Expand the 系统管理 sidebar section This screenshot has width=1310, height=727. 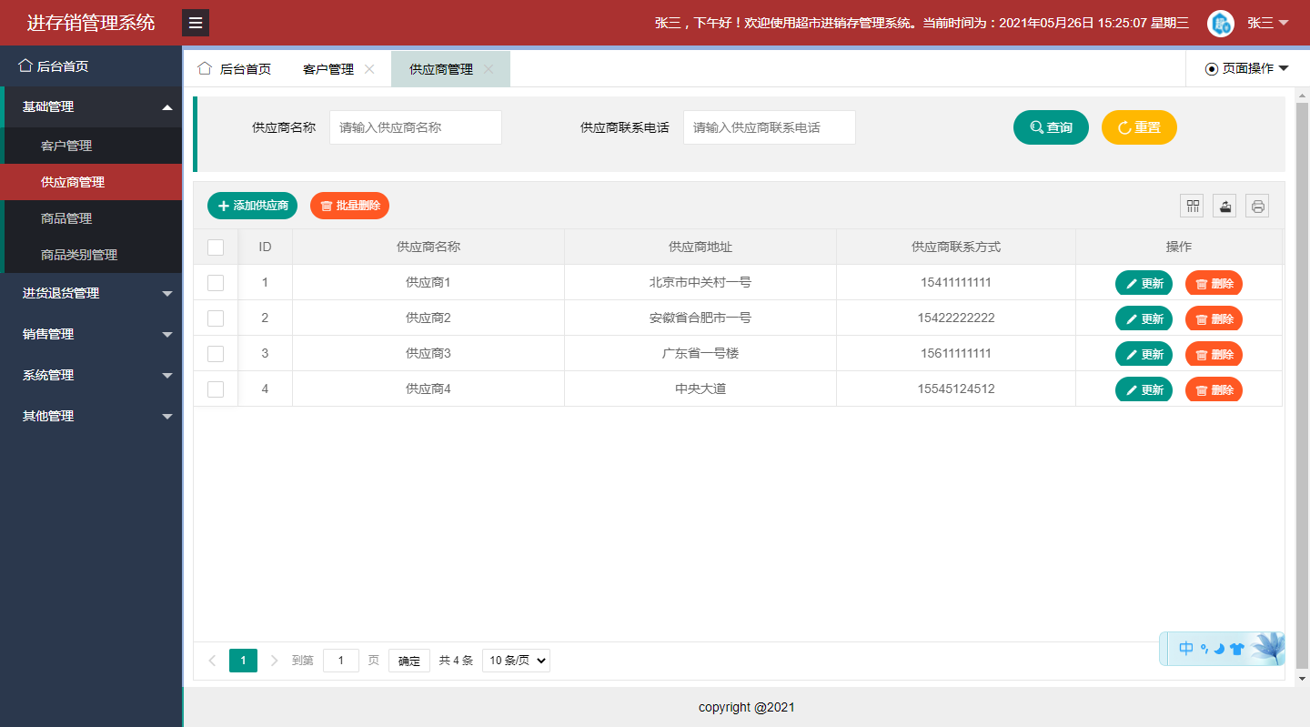click(91, 375)
